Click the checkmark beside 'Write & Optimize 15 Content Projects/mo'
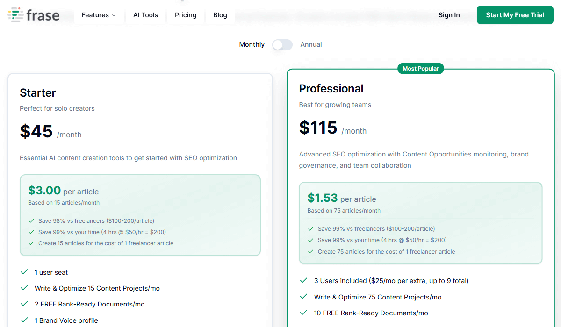Screen dimensions: 561x327 click(25, 288)
